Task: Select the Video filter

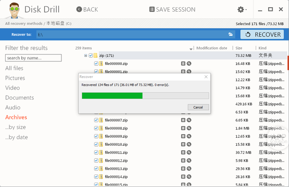Action: (x=12, y=88)
